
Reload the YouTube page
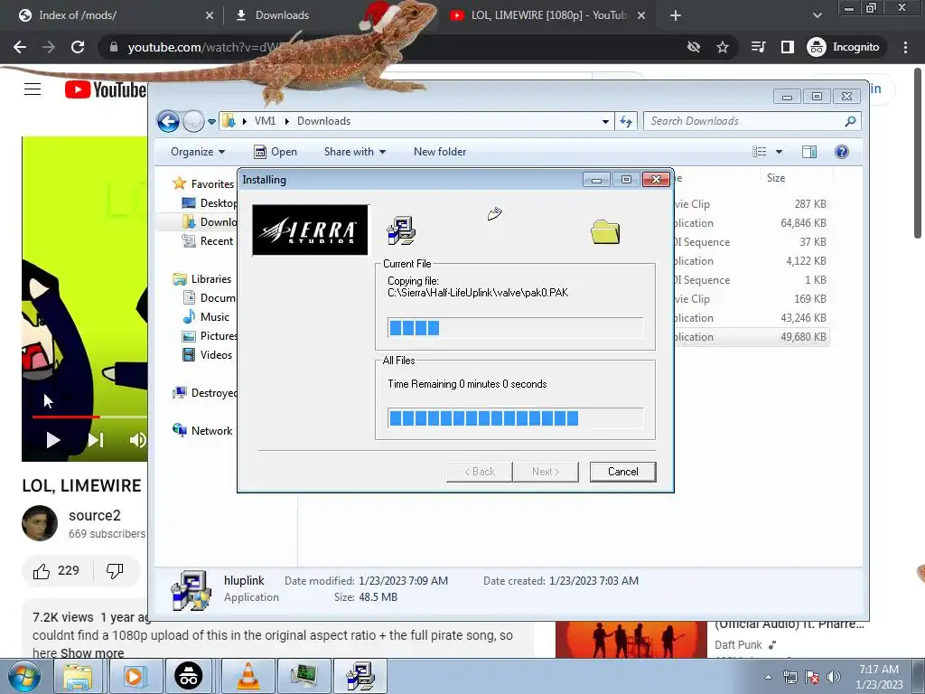[78, 47]
